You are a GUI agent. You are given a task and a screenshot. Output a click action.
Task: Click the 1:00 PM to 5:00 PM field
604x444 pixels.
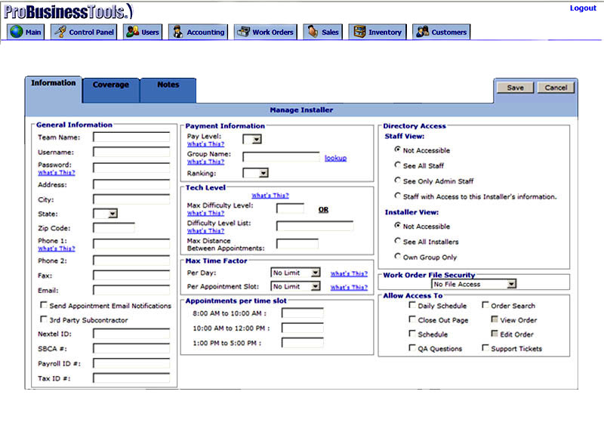click(x=303, y=343)
